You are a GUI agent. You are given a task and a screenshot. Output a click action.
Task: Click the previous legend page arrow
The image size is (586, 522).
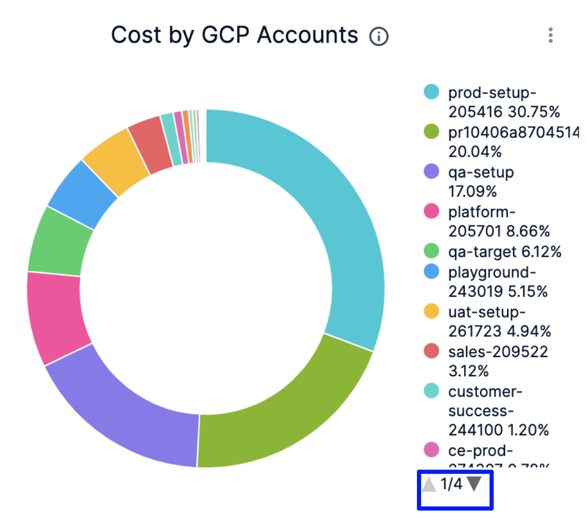point(429,485)
